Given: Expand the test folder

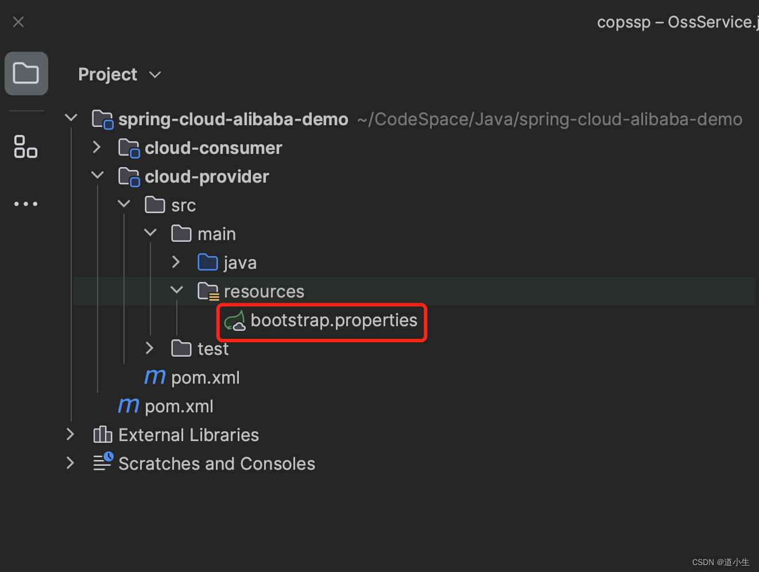Looking at the screenshot, I should tap(150, 348).
